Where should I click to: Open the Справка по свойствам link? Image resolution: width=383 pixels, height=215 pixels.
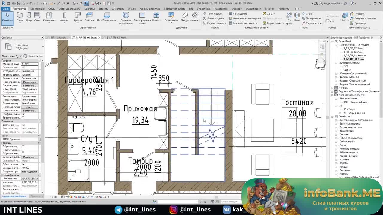(x=14, y=196)
